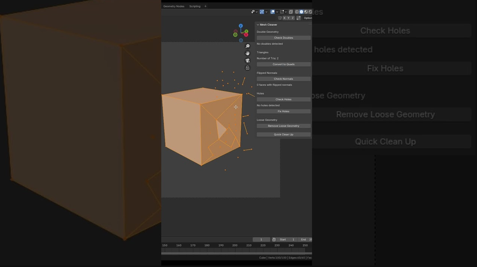
Task: Click the 'Number of Tris: 2' label
Action: click(x=268, y=58)
